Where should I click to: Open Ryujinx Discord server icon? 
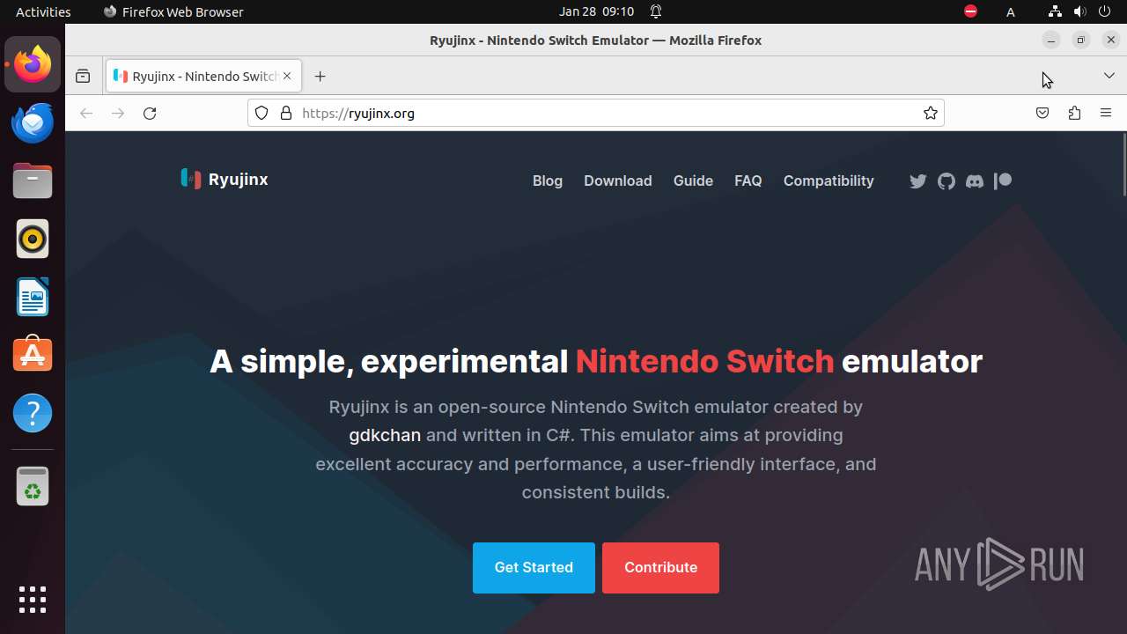(x=975, y=181)
